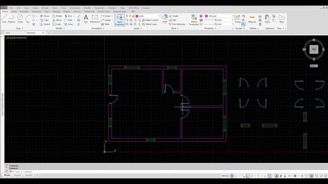
Task: Activate the Copy command
Action: pyautogui.click(x=45, y=20)
